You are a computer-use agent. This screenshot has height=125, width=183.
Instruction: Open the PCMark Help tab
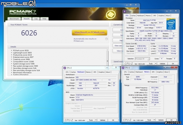(44, 19)
